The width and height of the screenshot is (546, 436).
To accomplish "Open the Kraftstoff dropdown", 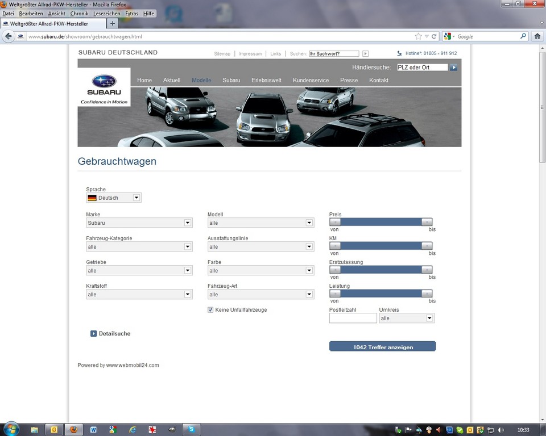I will tap(139, 295).
